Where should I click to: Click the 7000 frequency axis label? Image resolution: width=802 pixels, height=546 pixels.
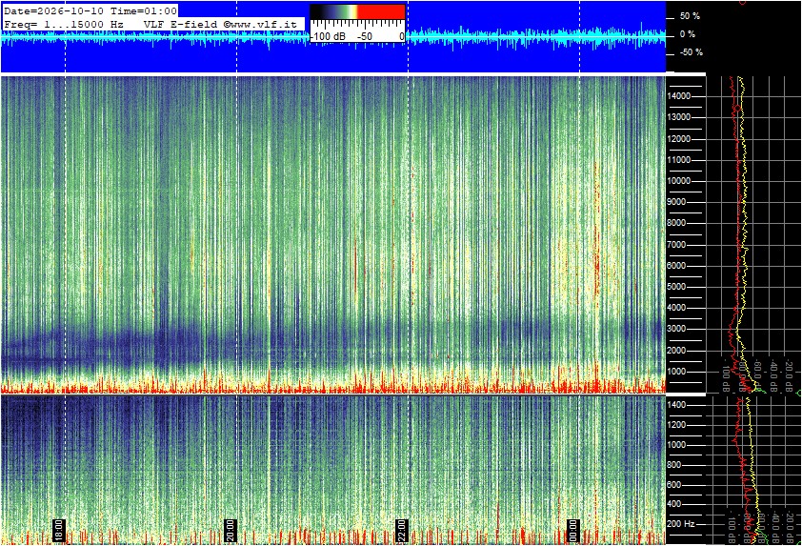click(676, 245)
